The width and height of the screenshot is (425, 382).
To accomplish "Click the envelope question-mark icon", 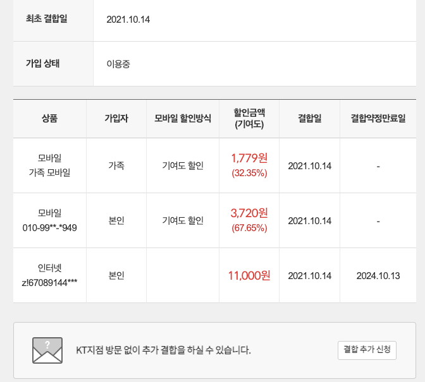I will [x=47, y=350].
